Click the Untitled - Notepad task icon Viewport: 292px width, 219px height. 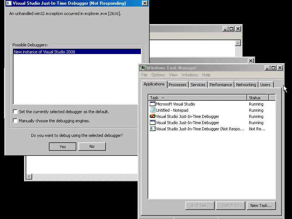click(x=152, y=110)
